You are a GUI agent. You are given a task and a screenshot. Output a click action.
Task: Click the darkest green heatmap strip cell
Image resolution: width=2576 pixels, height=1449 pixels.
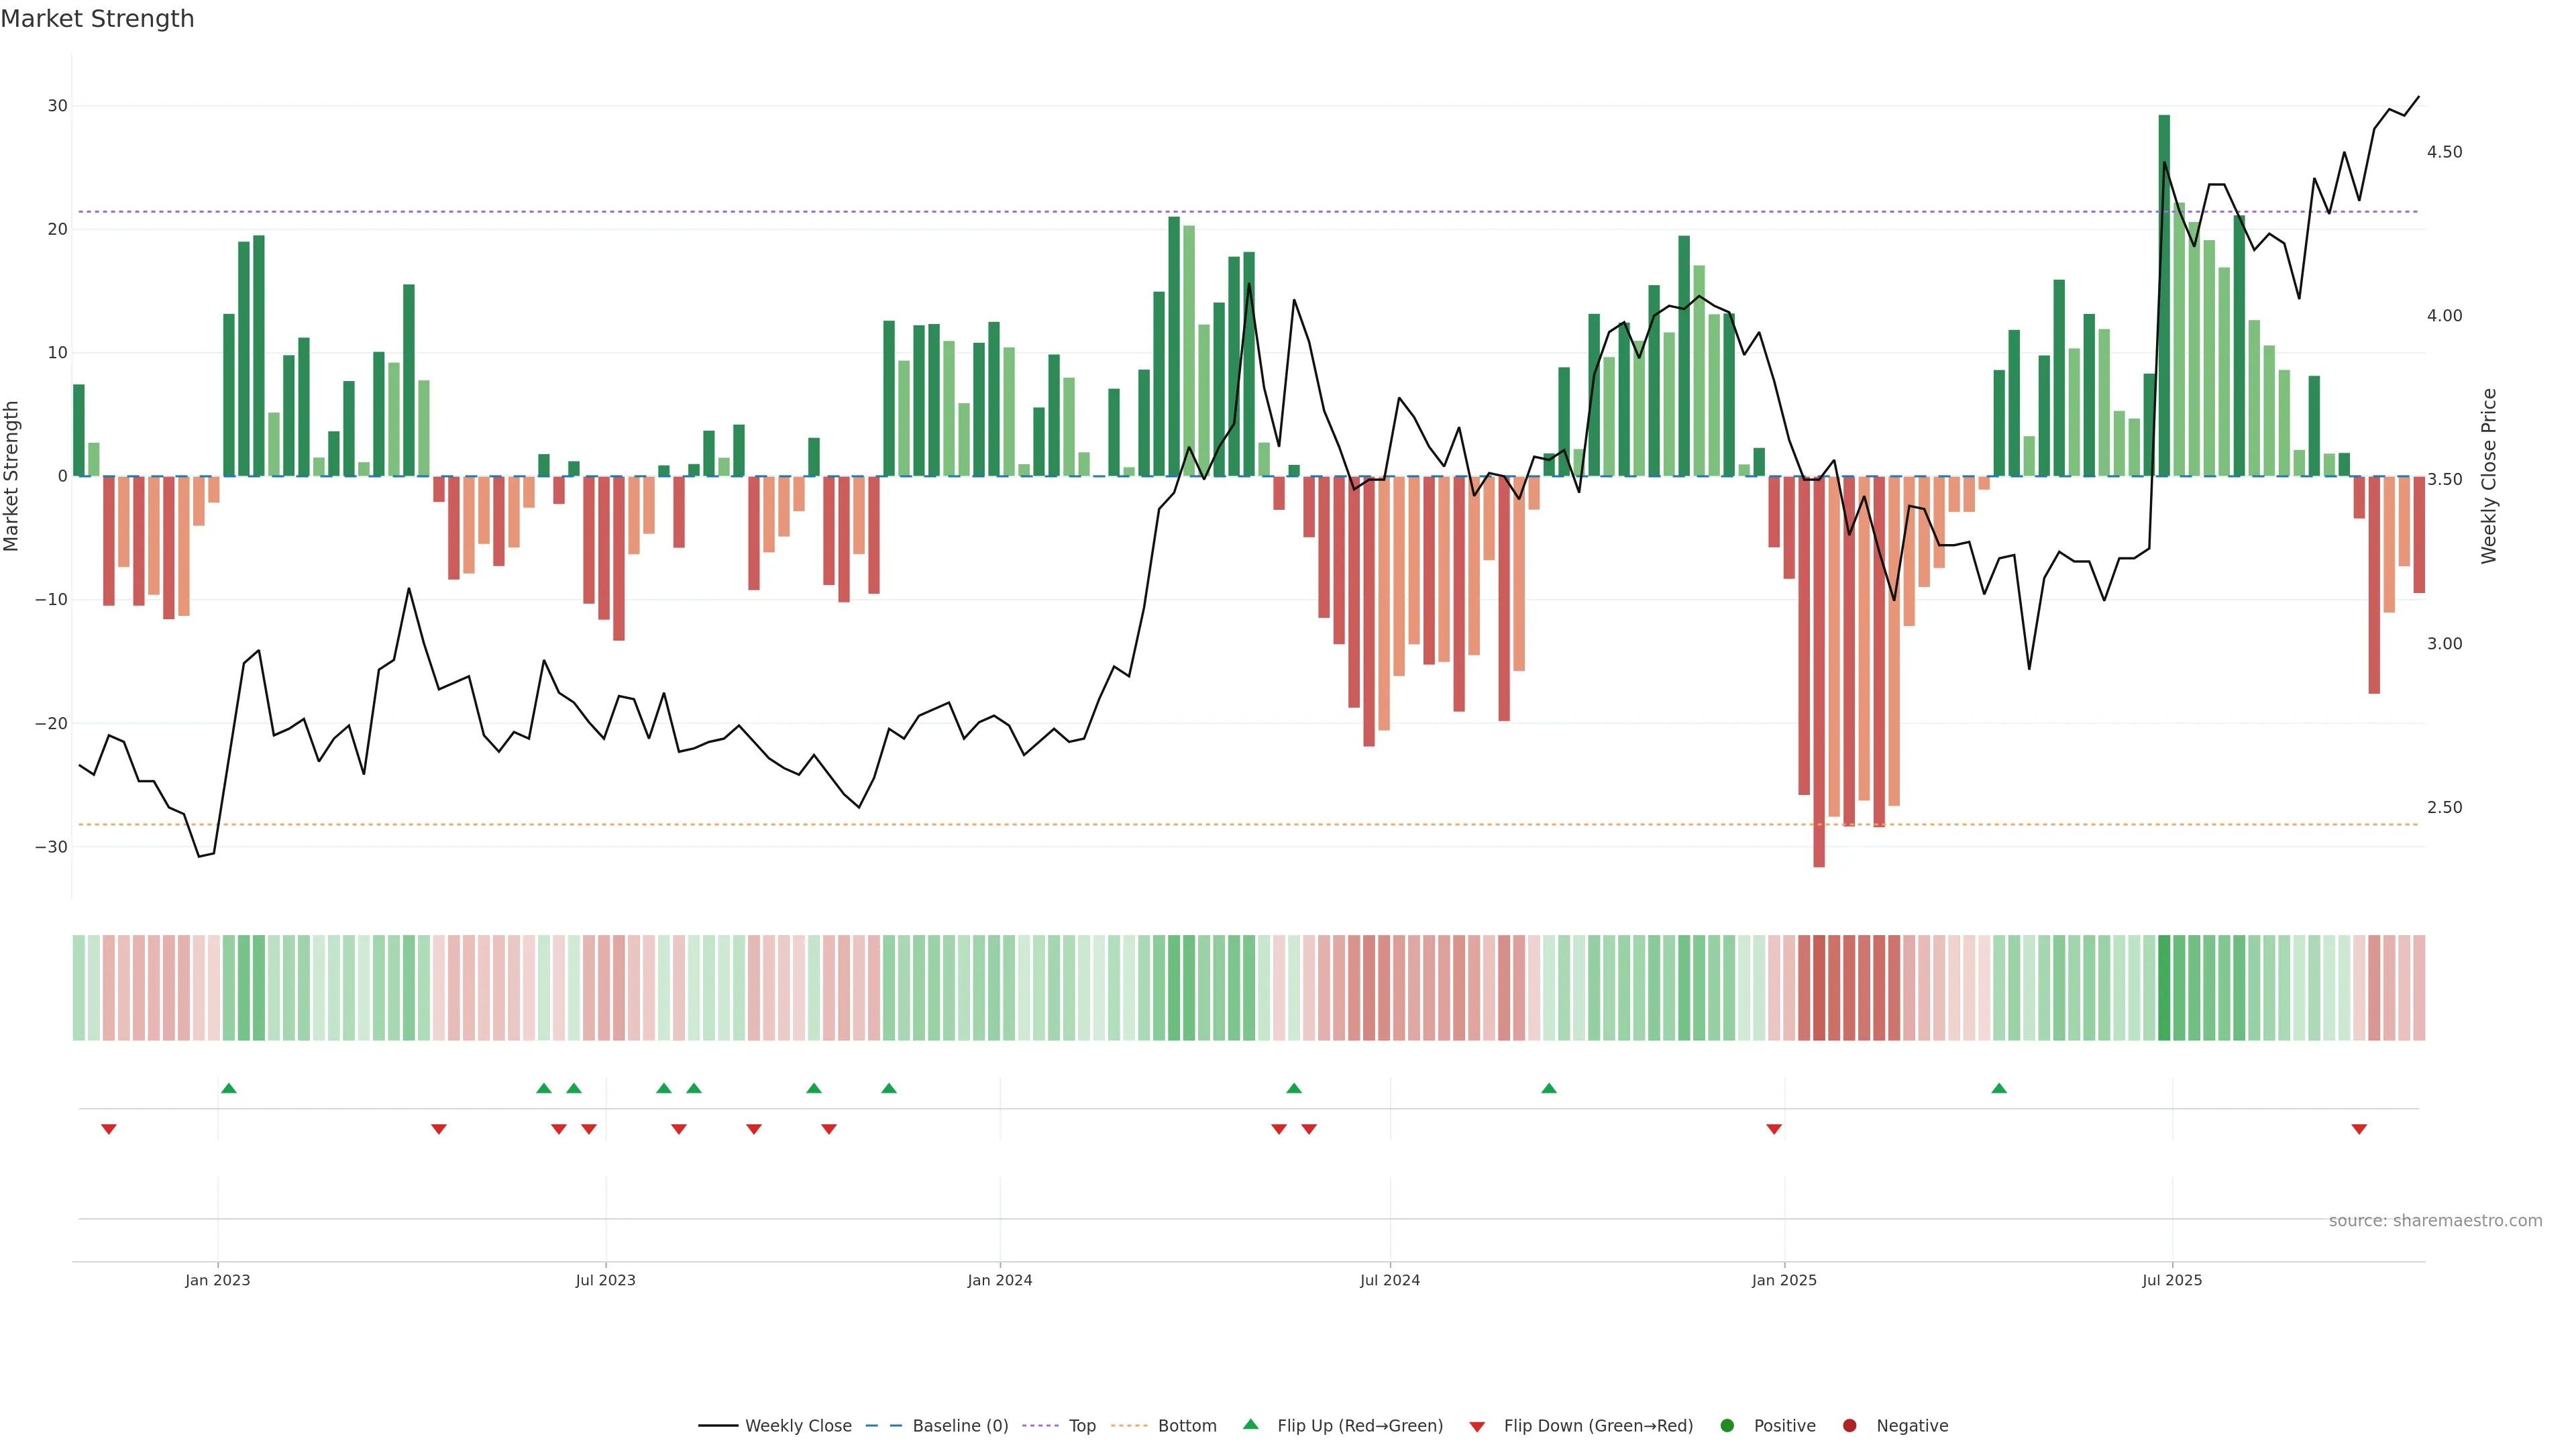click(x=2164, y=987)
